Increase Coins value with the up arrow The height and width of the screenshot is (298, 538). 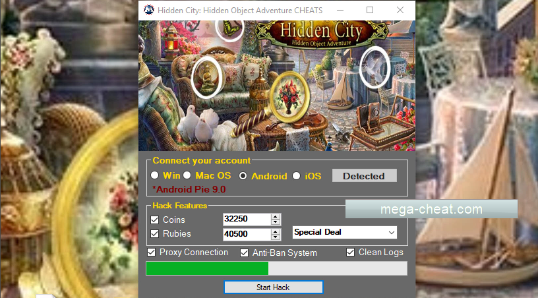coord(276,216)
